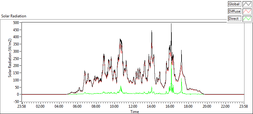Select the Global legend label
This screenshot has height=114, width=253.
235,4
